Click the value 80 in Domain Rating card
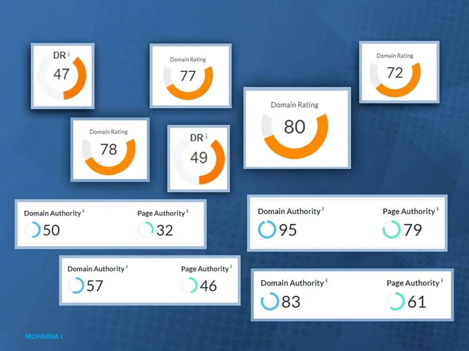 point(295,126)
